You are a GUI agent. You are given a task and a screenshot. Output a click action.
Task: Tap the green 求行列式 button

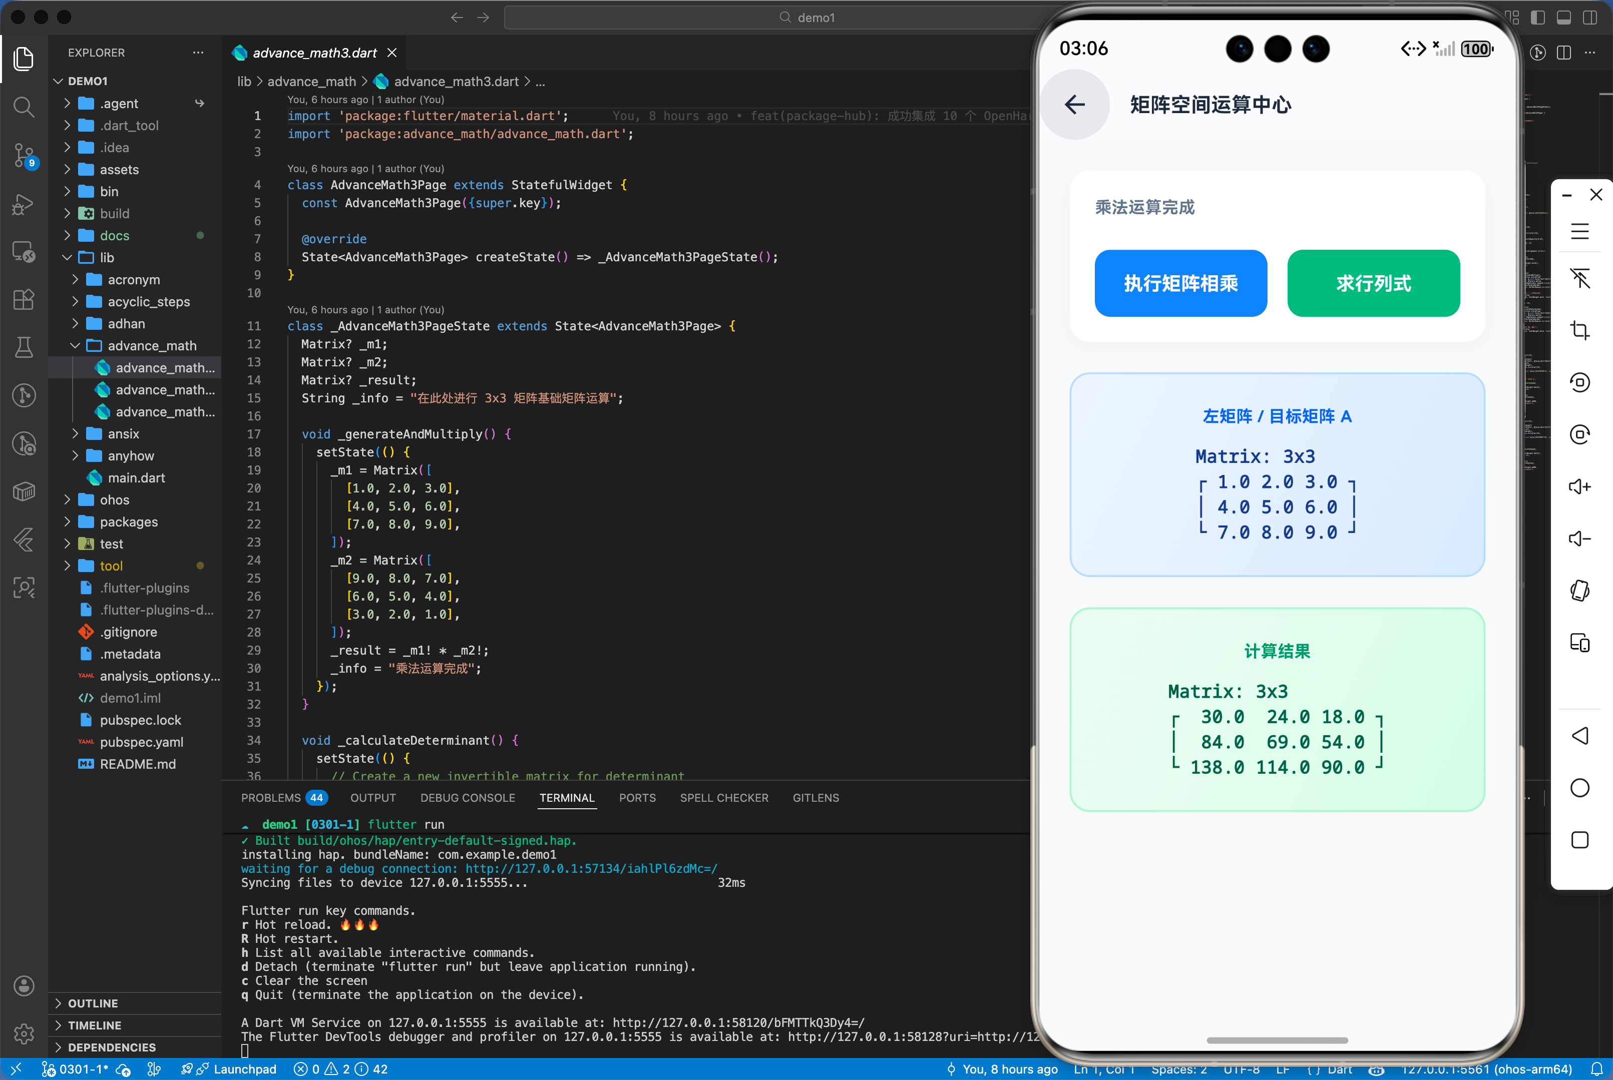pos(1373,283)
